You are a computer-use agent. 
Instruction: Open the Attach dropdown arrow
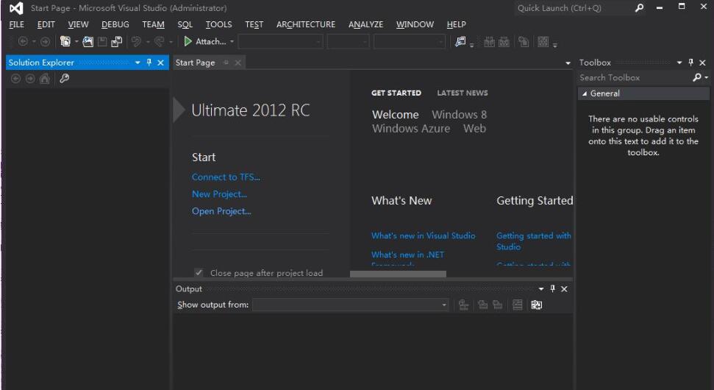(232, 41)
